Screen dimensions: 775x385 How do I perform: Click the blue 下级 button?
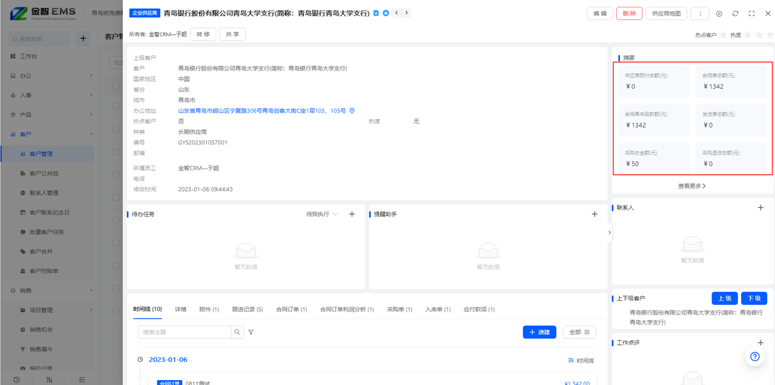[x=754, y=298]
